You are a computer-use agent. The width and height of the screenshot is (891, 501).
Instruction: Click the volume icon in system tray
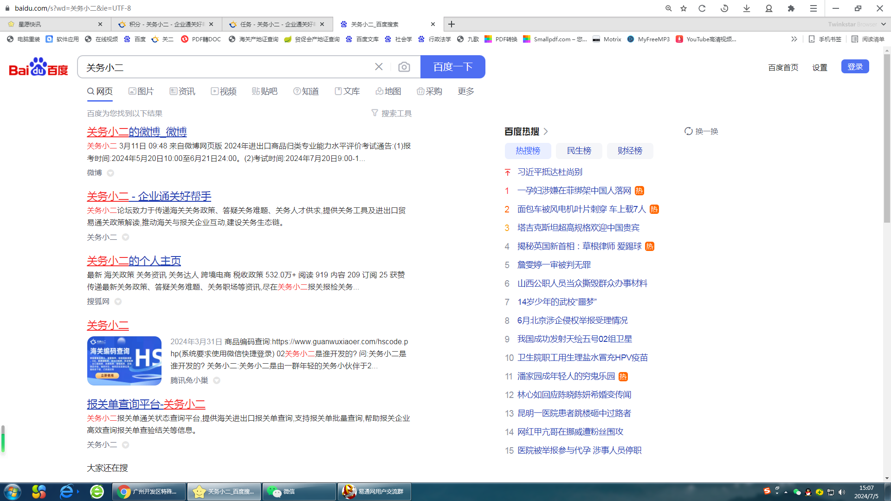click(x=842, y=492)
